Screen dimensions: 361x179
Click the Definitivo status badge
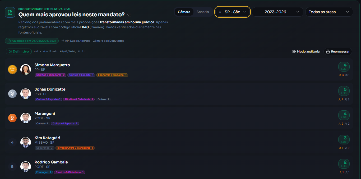point(19,51)
